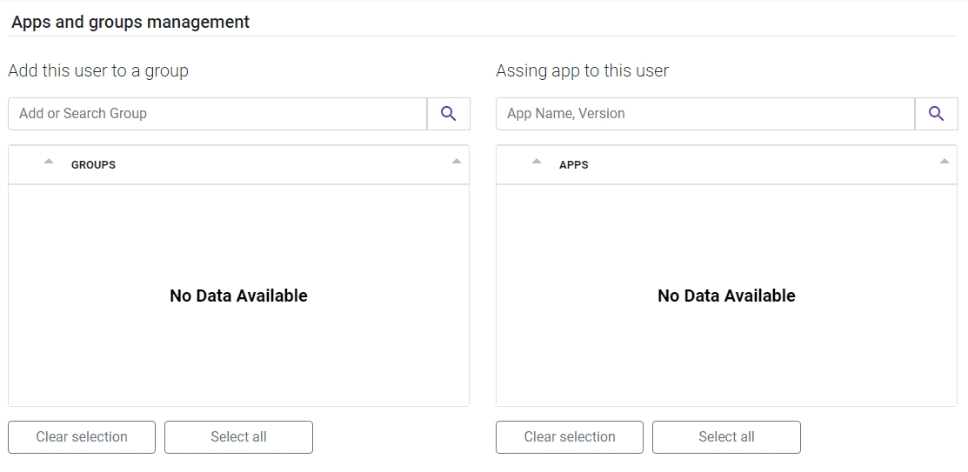Select all groups

tap(238, 437)
